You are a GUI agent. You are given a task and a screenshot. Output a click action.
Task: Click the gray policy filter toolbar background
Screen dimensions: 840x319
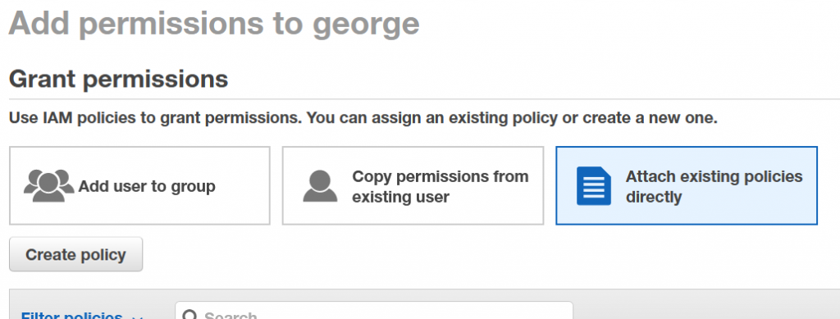tap(696, 305)
